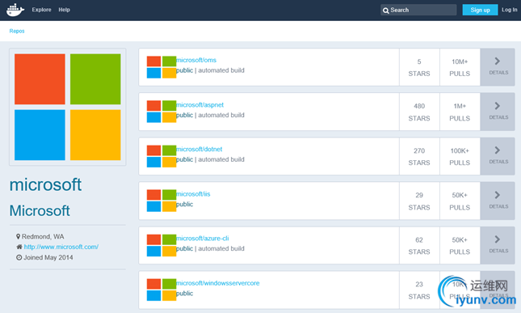Expand details for microsoft/iis

[x=498, y=201]
